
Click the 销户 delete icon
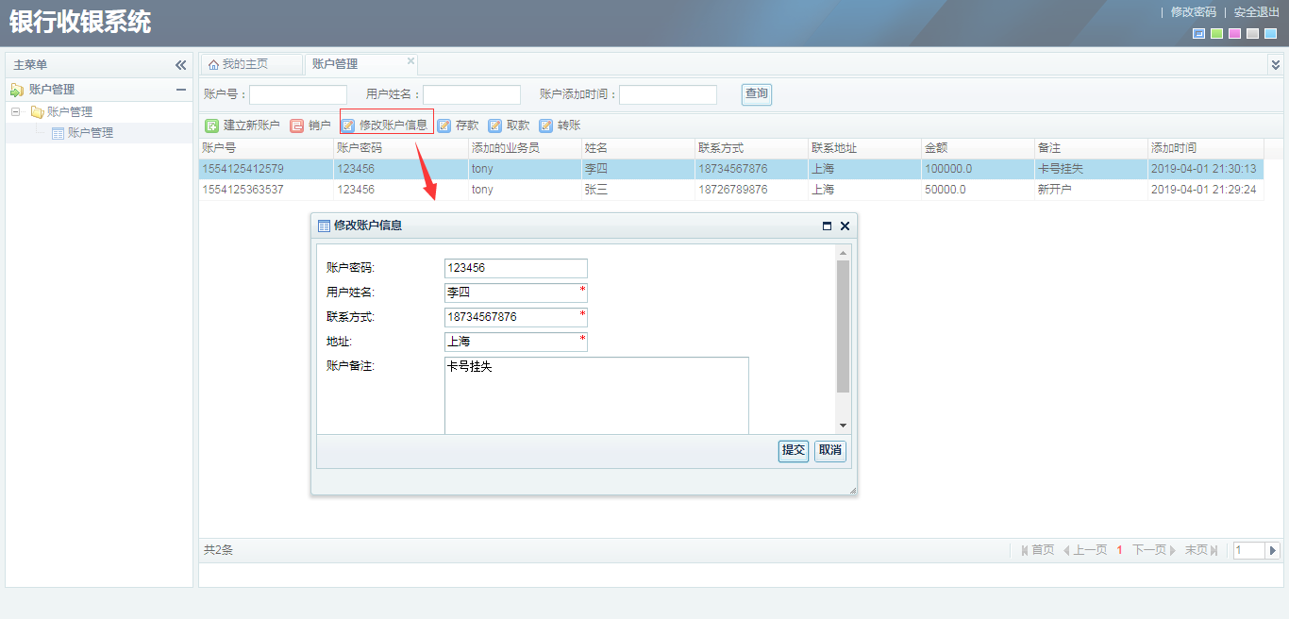tap(297, 125)
